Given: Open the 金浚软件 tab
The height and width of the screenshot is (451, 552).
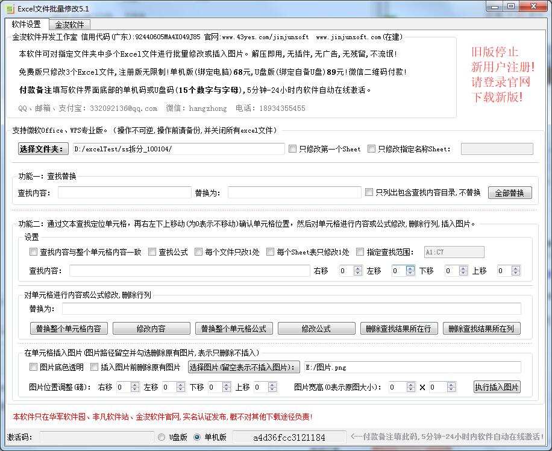Looking at the screenshot, I should point(69,25).
